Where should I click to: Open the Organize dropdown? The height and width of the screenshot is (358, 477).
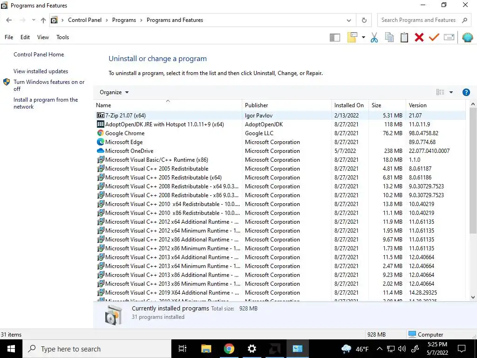114,92
